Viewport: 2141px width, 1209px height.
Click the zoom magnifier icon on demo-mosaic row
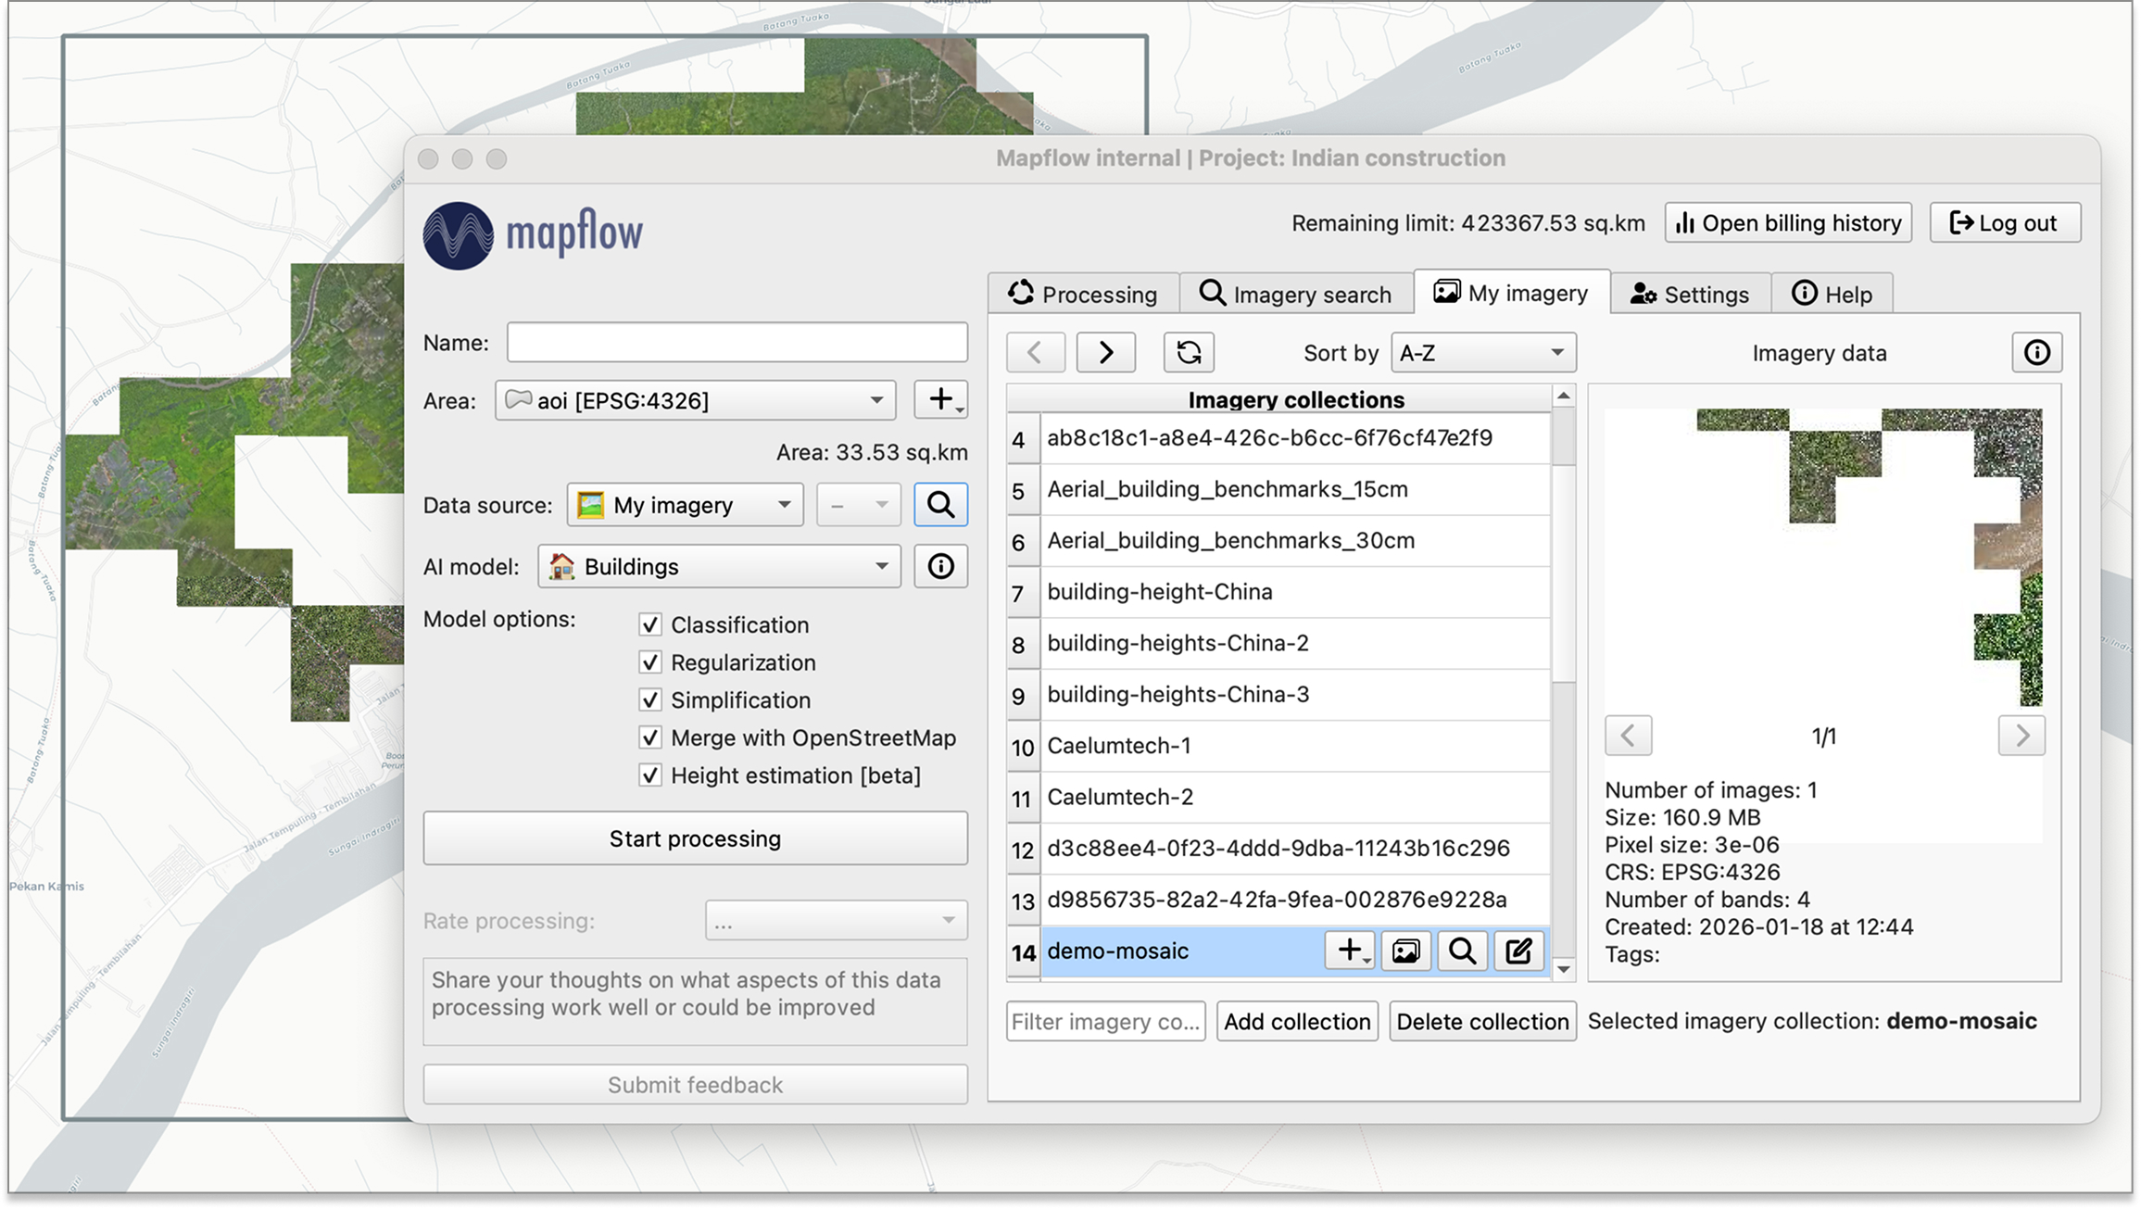pyautogui.click(x=1462, y=951)
